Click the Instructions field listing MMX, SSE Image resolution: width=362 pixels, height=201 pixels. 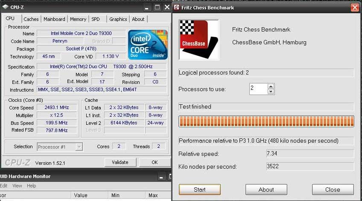coord(101,89)
